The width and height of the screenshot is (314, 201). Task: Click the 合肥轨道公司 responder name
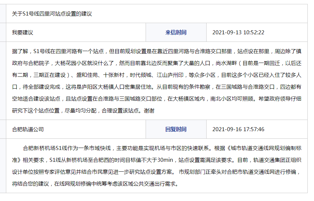[x=28, y=129]
